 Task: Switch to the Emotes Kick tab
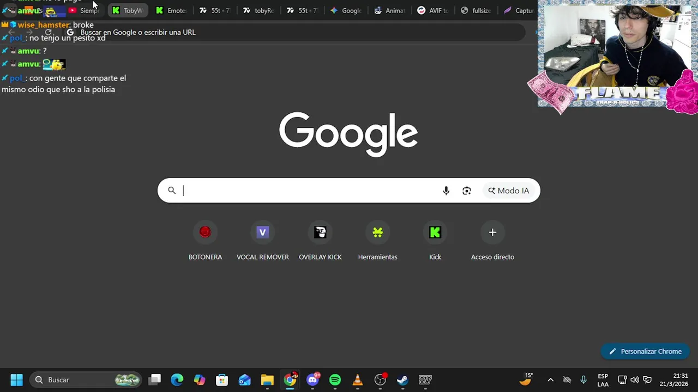tap(172, 10)
